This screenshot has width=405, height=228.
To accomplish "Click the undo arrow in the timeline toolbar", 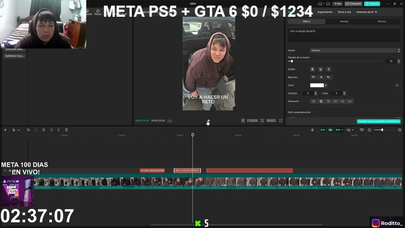I will (28, 130).
